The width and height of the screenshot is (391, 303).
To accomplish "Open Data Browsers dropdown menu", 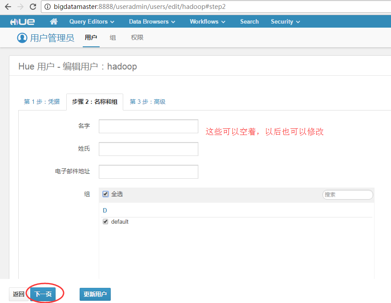I will tap(152, 22).
